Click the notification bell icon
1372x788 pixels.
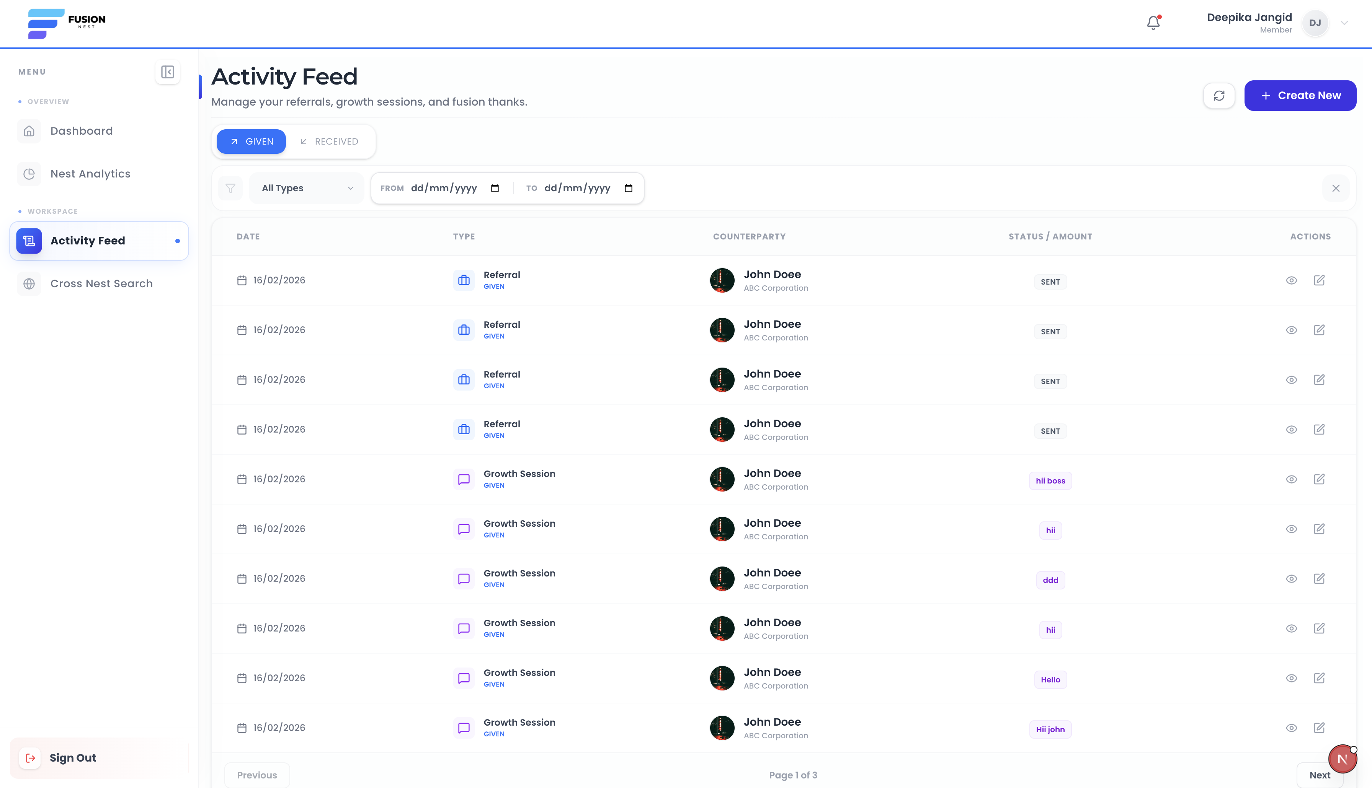point(1153,23)
